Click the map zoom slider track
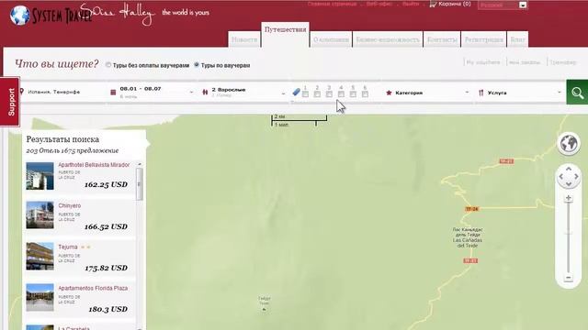This screenshot has height=330, width=588. click(569, 238)
